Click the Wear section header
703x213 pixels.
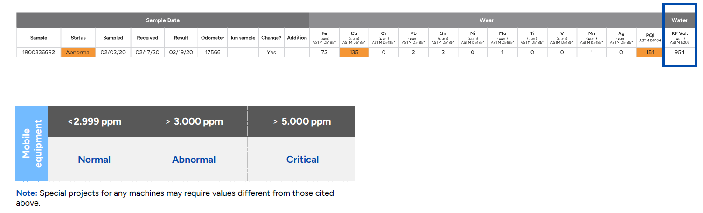pyautogui.click(x=487, y=20)
